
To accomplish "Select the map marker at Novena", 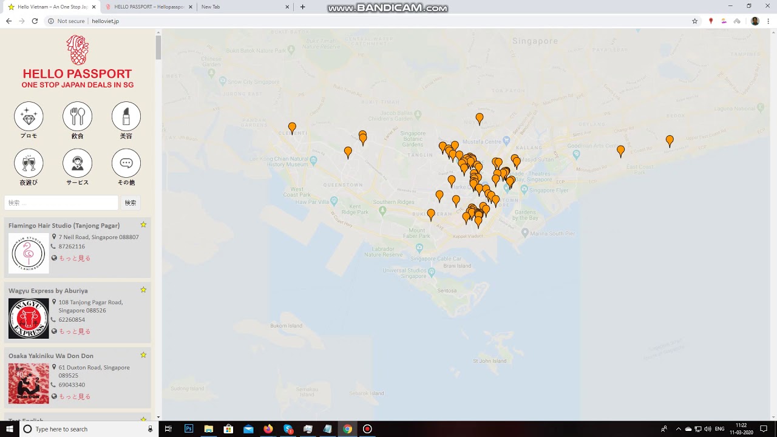I will (480, 118).
